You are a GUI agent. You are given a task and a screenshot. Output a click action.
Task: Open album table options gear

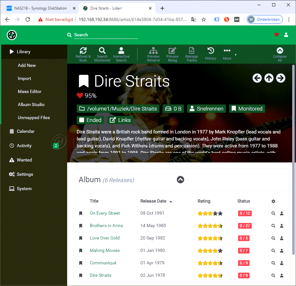tap(273, 201)
